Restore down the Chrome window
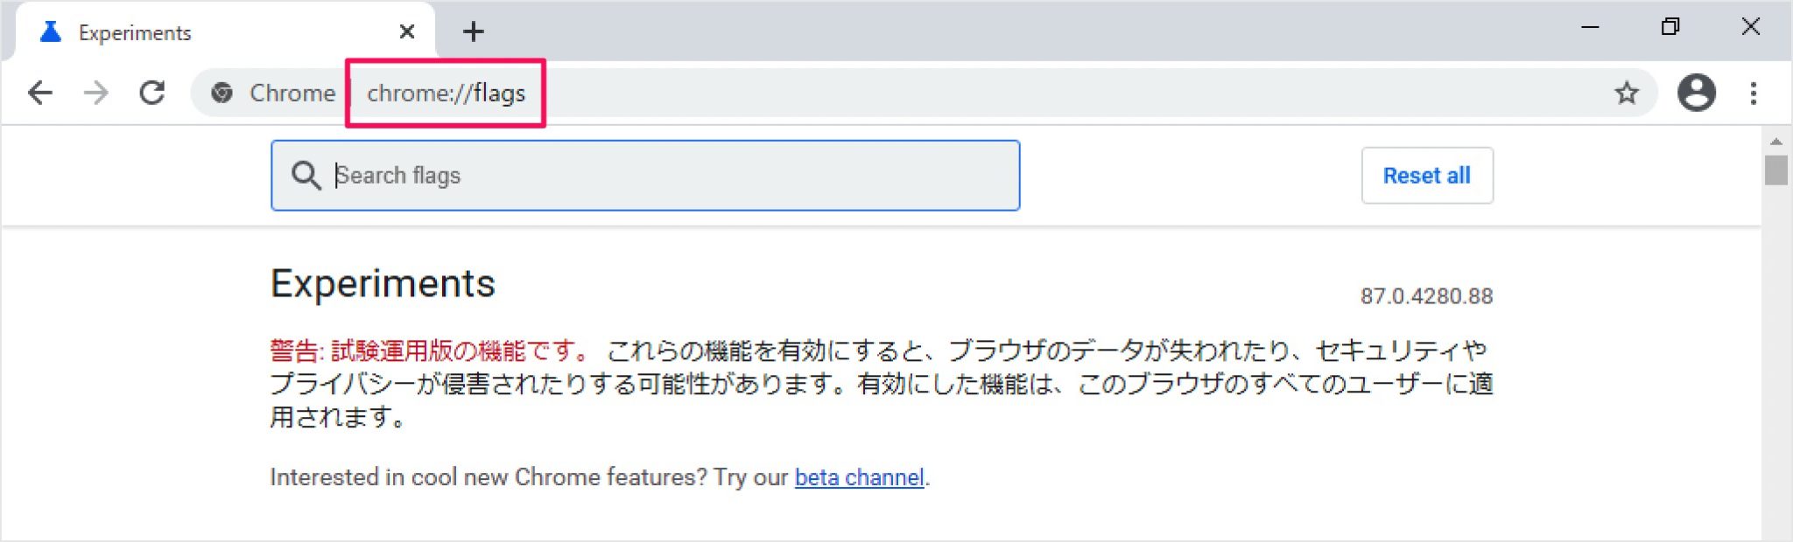This screenshot has height=542, width=1793. point(1670,27)
